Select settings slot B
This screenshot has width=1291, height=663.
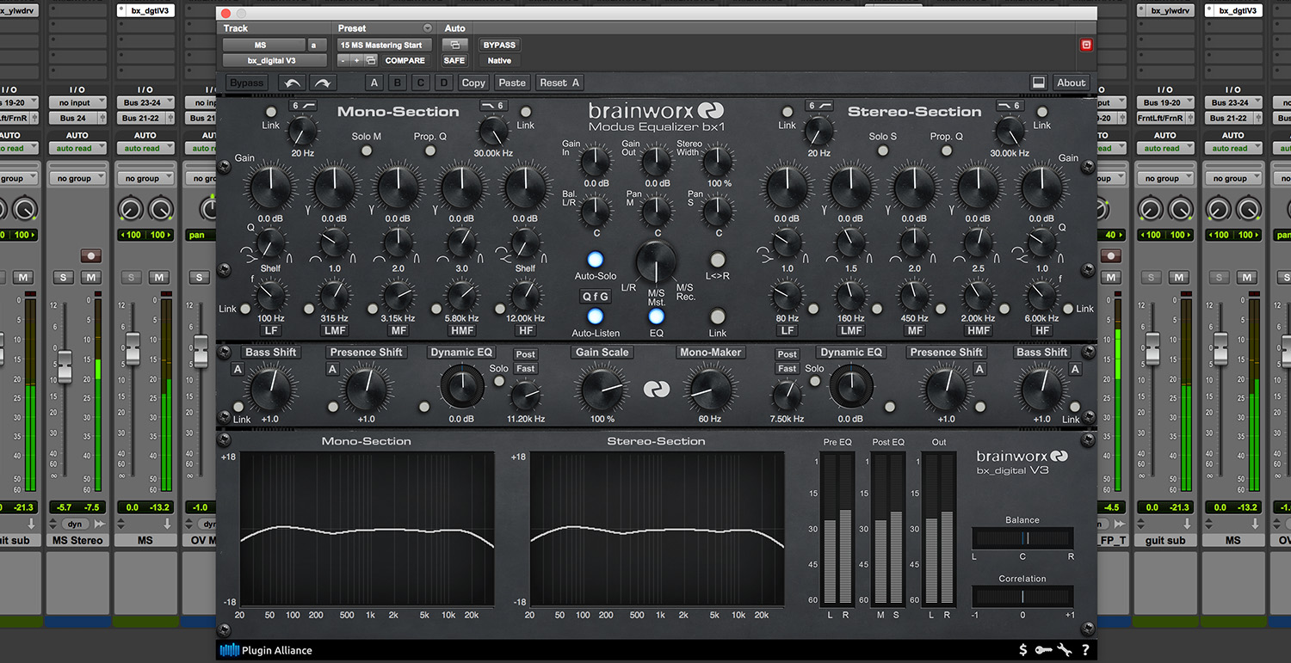[x=398, y=83]
